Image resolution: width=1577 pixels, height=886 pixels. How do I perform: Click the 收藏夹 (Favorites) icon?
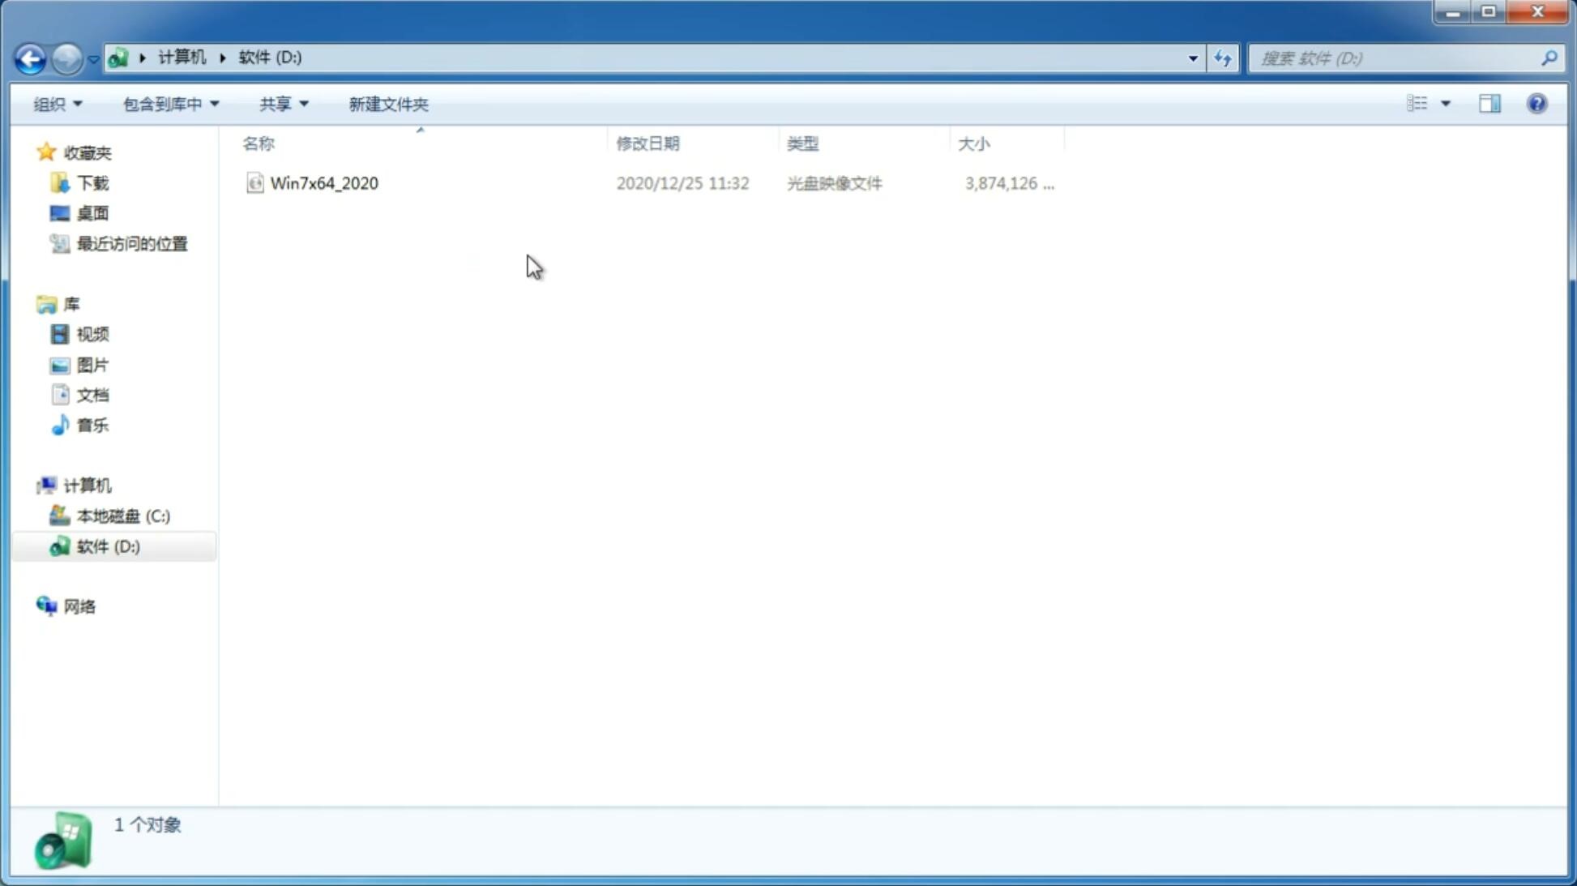pos(48,151)
